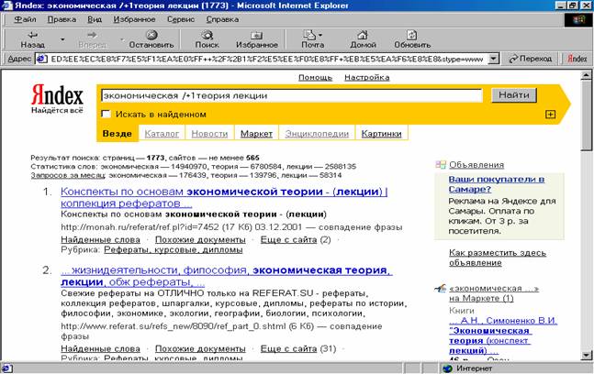594x374 pixels.
Task: Click Найденные слова under the first result
Action: pos(100,240)
